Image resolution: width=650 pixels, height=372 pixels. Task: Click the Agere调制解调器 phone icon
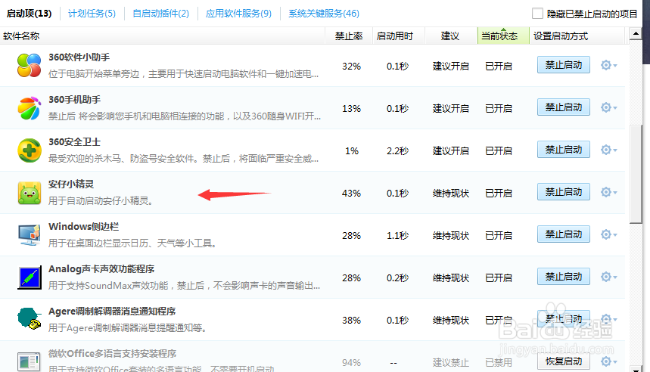pos(29,318)
